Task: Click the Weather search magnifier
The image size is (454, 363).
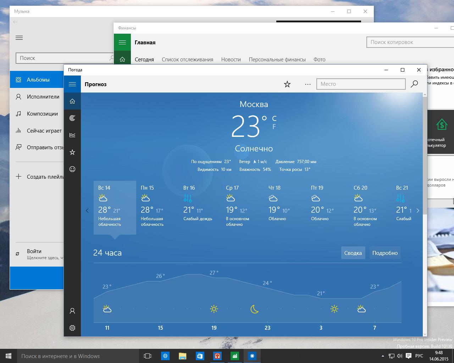Action: click(x=414, y=84)
